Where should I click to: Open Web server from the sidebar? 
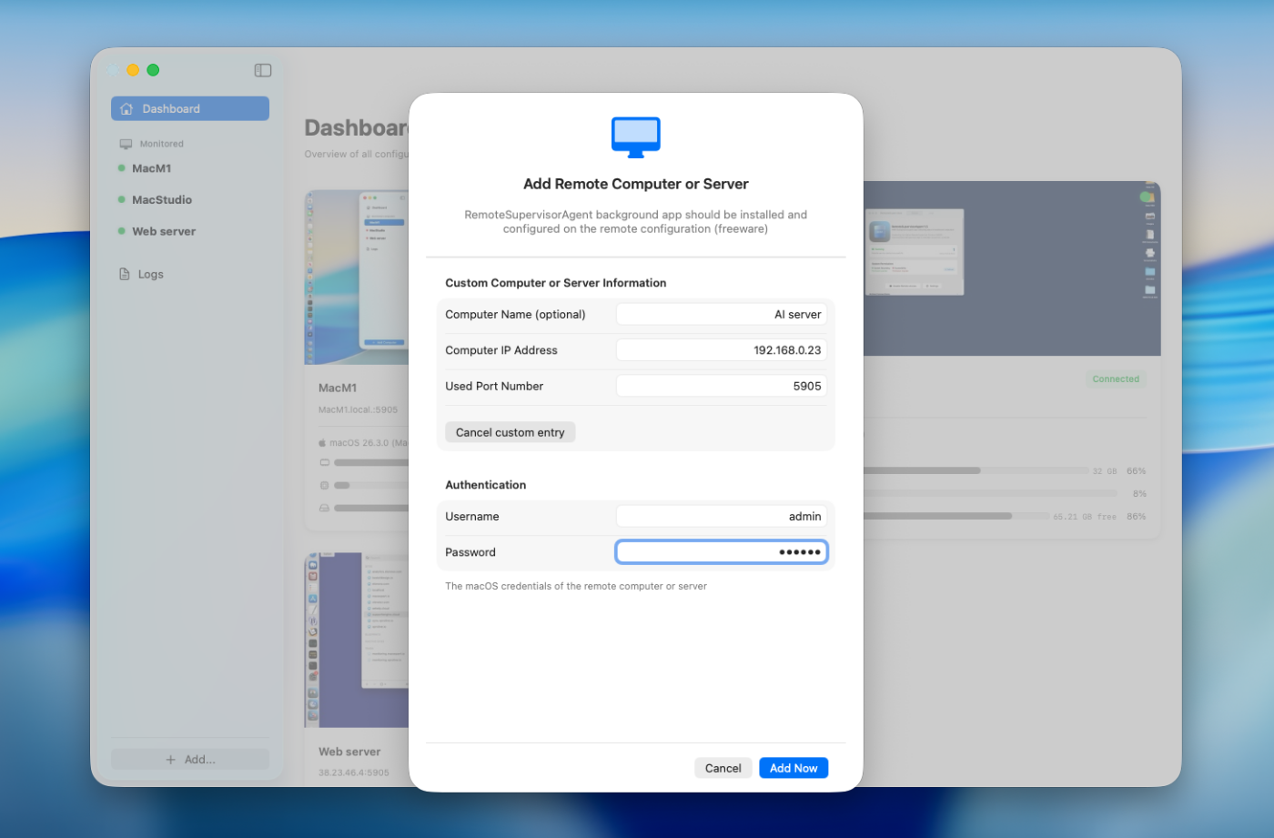(164, 231)
